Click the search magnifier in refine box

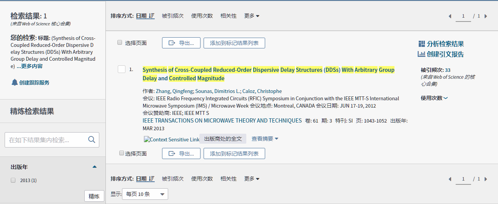click(x=92, y=140)
